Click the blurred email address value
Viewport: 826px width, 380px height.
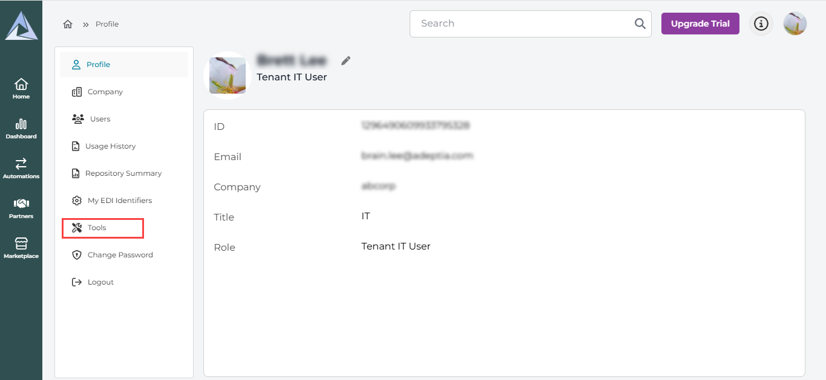pos(417,155)
